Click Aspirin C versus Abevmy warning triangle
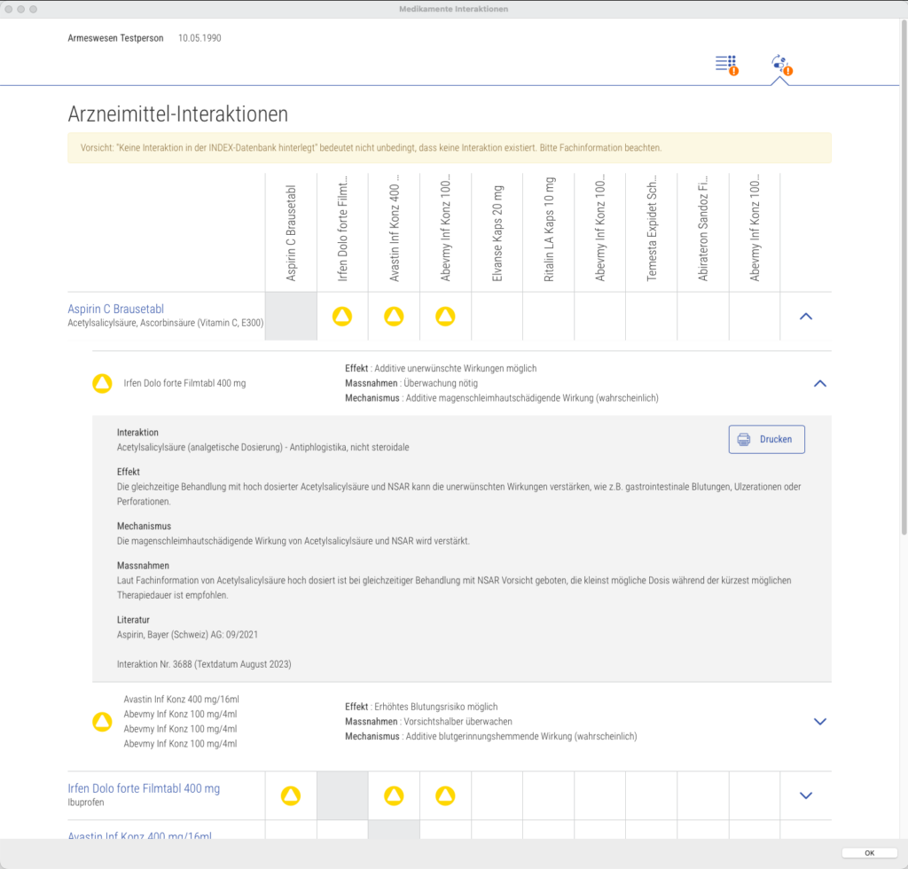 [x=445, y=316]
